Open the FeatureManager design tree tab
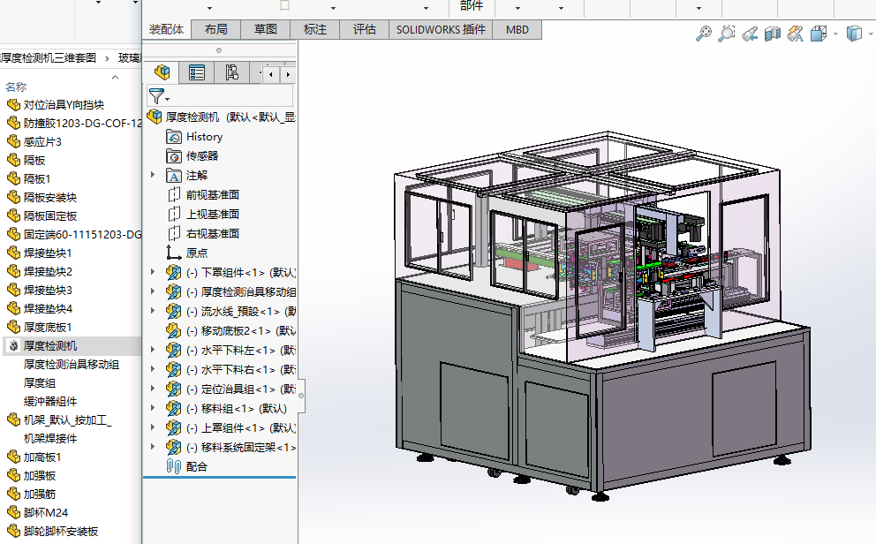 [162, 72]
